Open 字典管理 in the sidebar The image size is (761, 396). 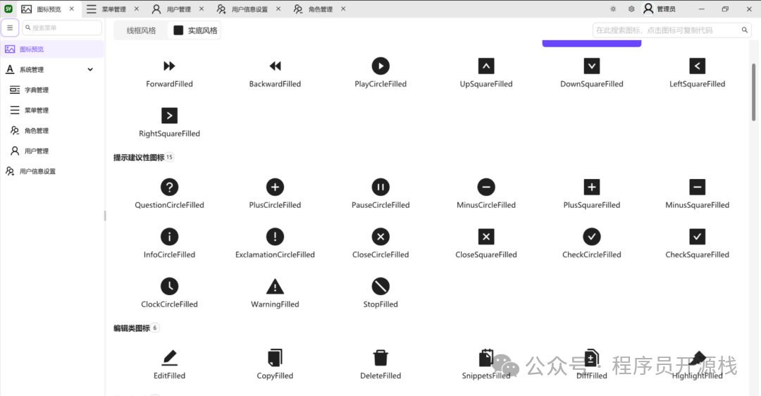click(x=37, y=90)
